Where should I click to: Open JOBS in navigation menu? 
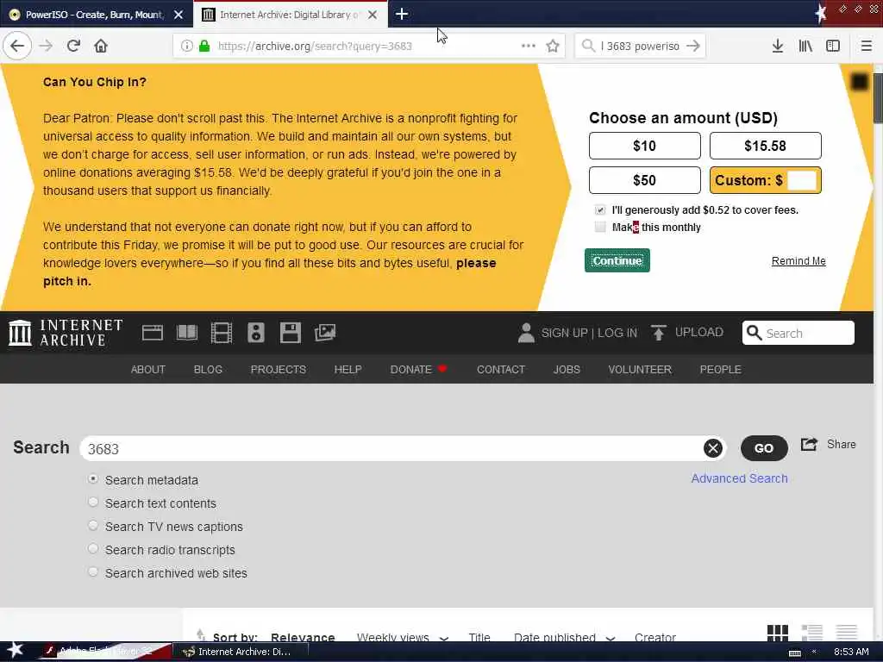[567, 370]
